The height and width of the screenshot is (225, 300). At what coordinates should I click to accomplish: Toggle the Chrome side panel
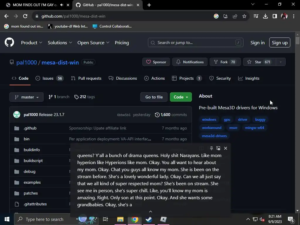coord(275,16)
